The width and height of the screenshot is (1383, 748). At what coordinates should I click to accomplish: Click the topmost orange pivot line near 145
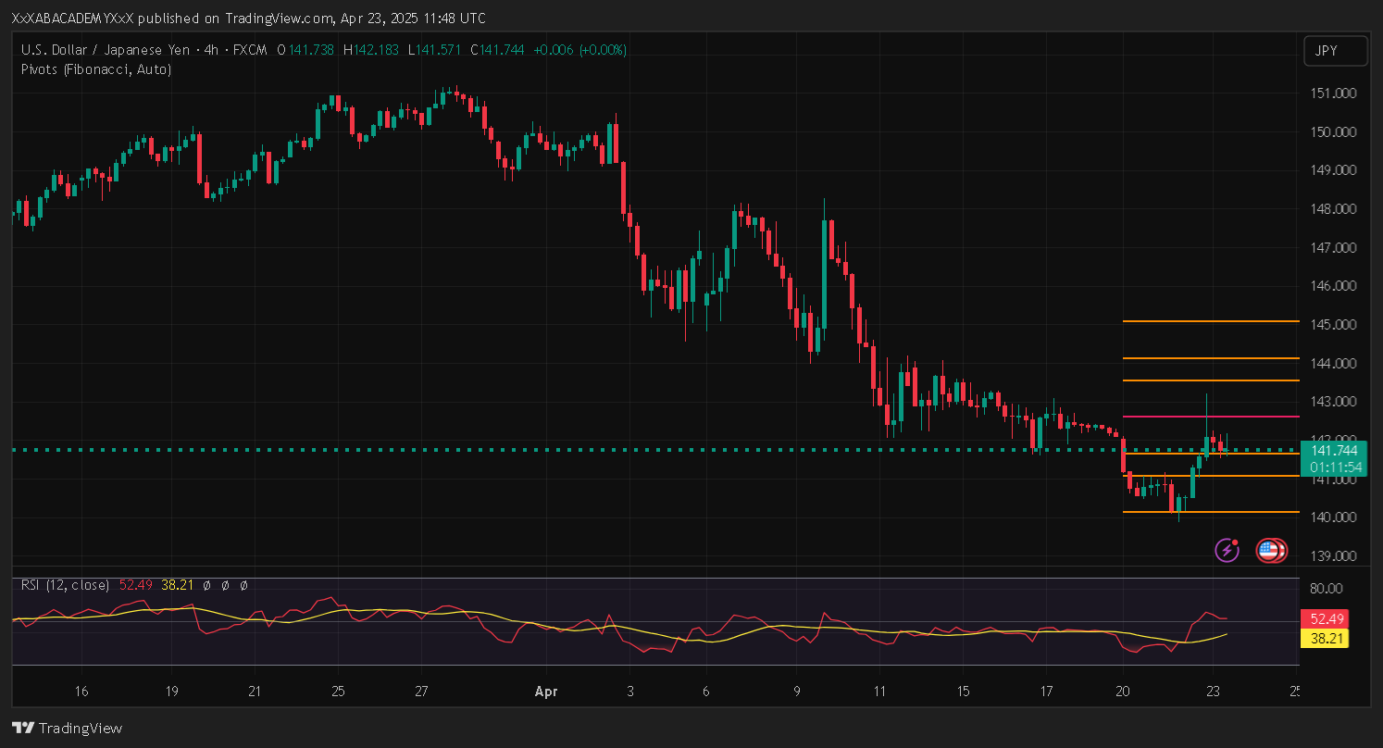1210,321
